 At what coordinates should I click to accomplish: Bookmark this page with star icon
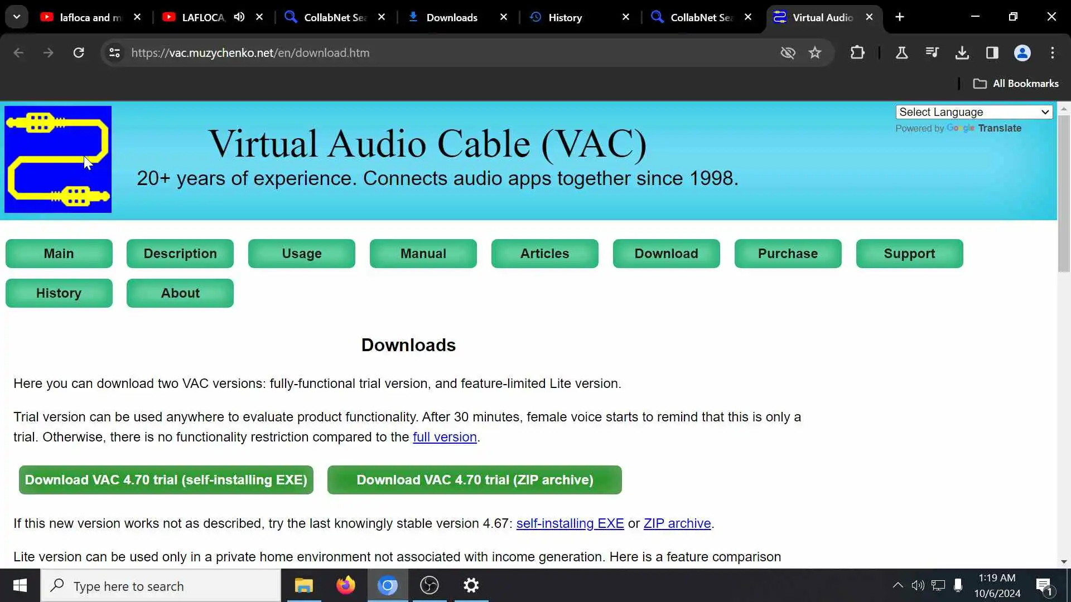[815, 53]
